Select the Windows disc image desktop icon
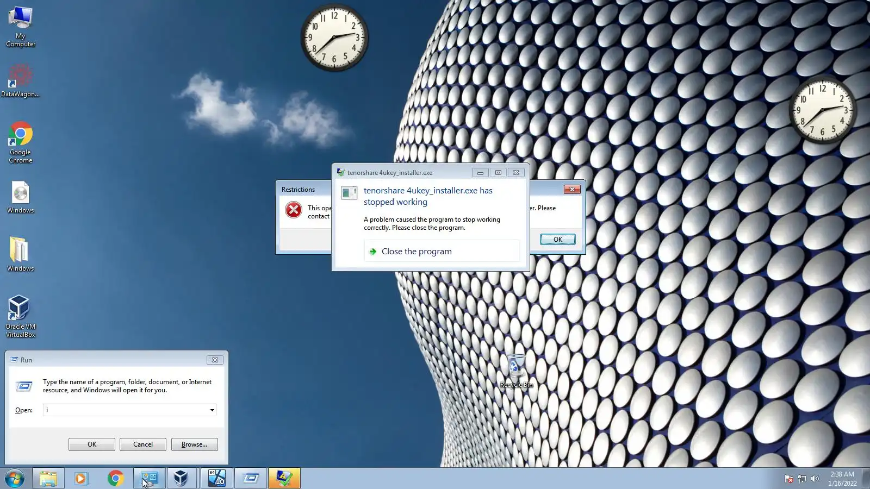 point(21,197)
